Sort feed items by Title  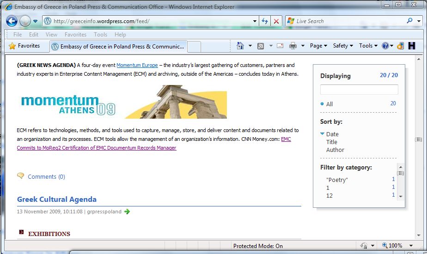(331, 142)
